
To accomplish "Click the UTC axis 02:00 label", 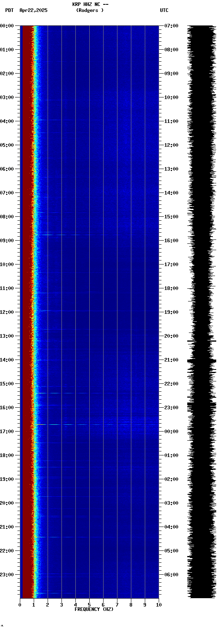I will pyautogui.click(x=171, y=479).
